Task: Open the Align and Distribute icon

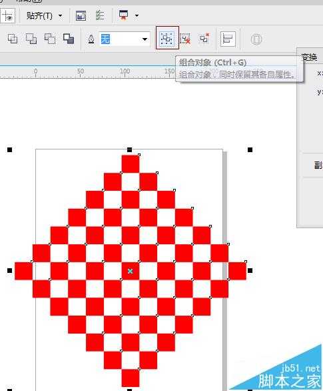Action: pyautogui.click(x=228, y=39)
